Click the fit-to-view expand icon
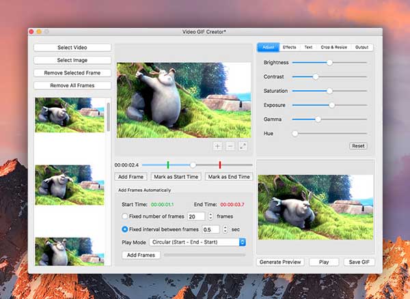 243,147
